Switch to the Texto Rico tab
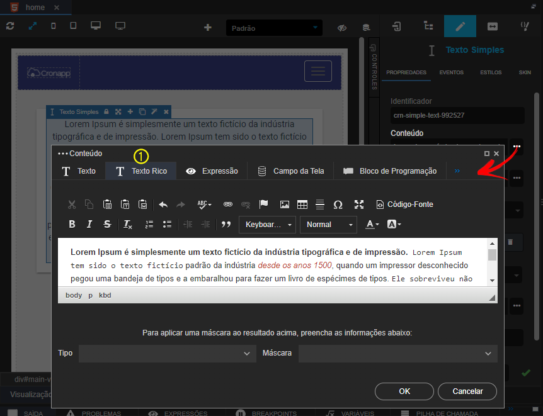This screenshot has height=416, width=543. click(x=141, y=171)
